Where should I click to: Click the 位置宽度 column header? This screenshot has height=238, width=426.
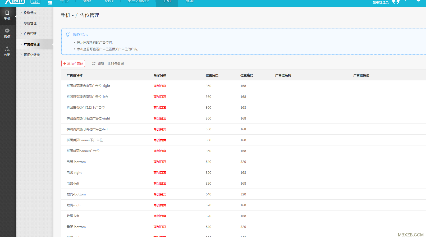(x=212, y=75)
